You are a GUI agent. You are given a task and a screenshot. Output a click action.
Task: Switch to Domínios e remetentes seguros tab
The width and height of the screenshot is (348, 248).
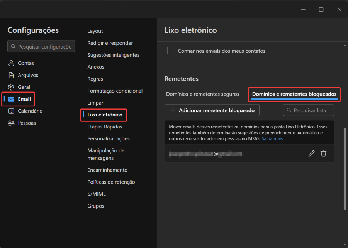(202, 94)
